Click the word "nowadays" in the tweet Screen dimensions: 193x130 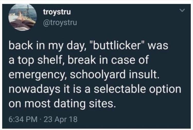pos(33,89)
